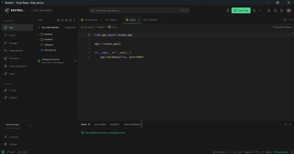Open AI Chat assistant

(x=18, y=90)
